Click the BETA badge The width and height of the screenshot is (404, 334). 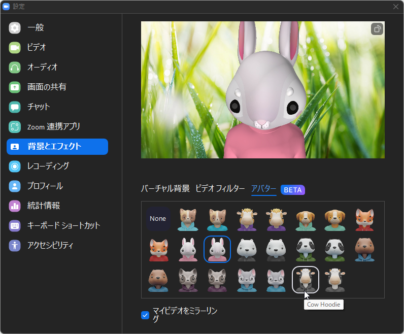293,190
